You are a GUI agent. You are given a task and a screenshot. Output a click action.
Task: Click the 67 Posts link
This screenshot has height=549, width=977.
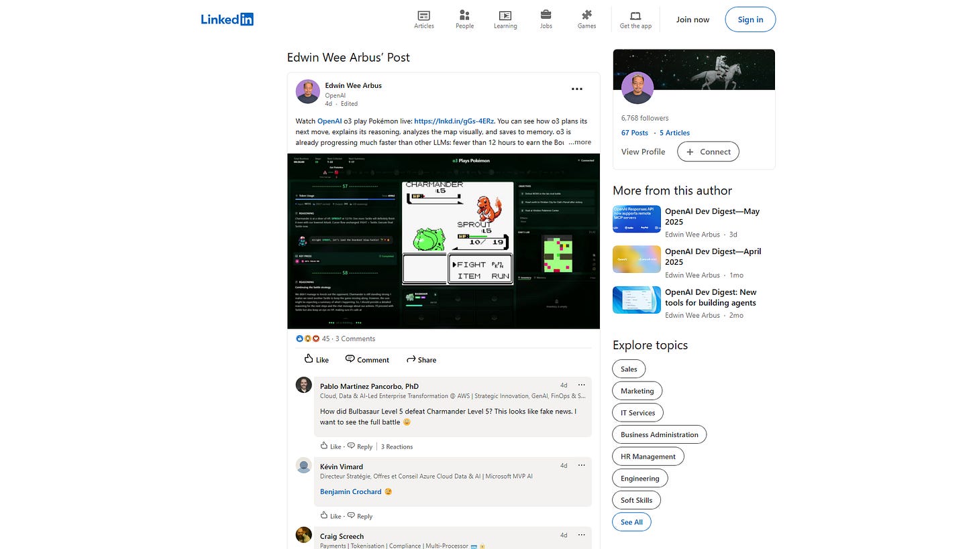point(635,133)
